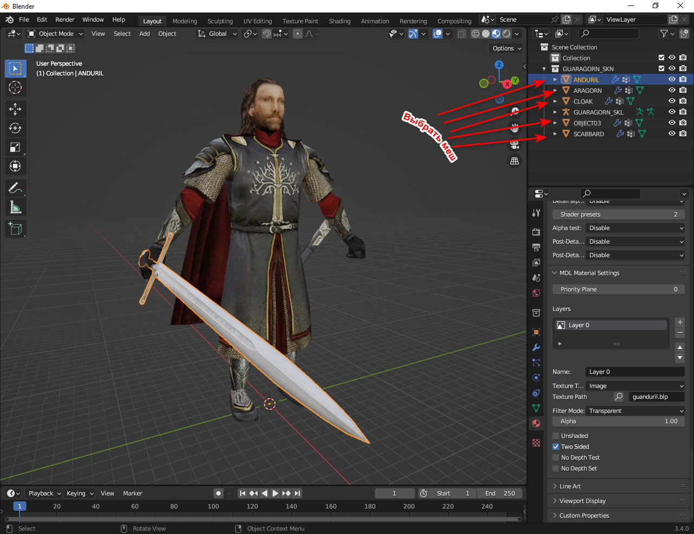This screenshot has height=534, width=694.
Task: Switch viewport to camera view
Action: [515, 144]
